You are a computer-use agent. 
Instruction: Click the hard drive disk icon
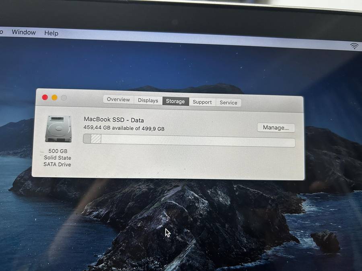[x=58, y=129]
